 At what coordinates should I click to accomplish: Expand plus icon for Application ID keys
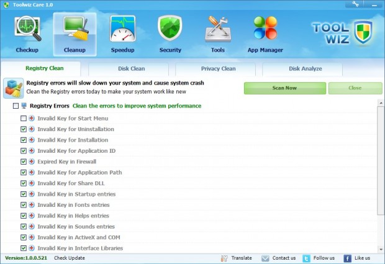(x=32, y=150)
